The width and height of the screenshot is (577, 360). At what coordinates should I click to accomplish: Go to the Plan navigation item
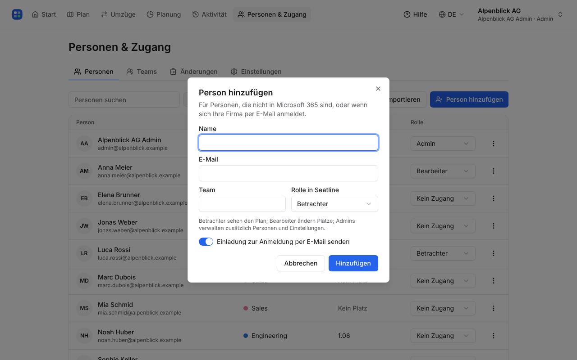78,14
